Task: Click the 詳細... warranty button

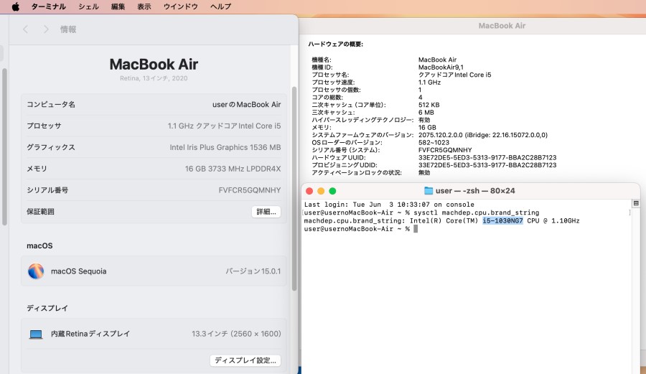Action: coord(266,212)
